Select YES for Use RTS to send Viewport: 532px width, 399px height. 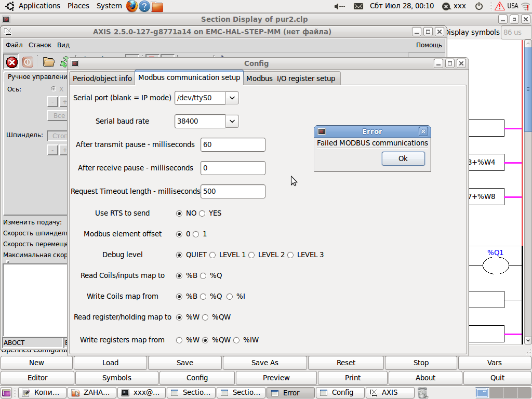(x=202, y=214)
